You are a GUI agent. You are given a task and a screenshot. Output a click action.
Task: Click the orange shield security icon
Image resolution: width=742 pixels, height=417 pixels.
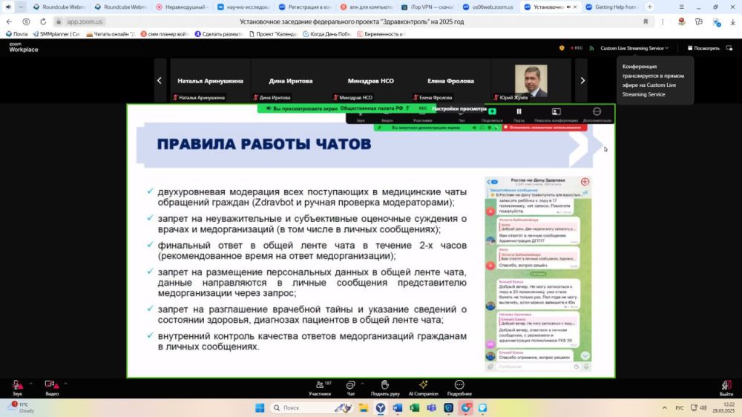[562, 47]
